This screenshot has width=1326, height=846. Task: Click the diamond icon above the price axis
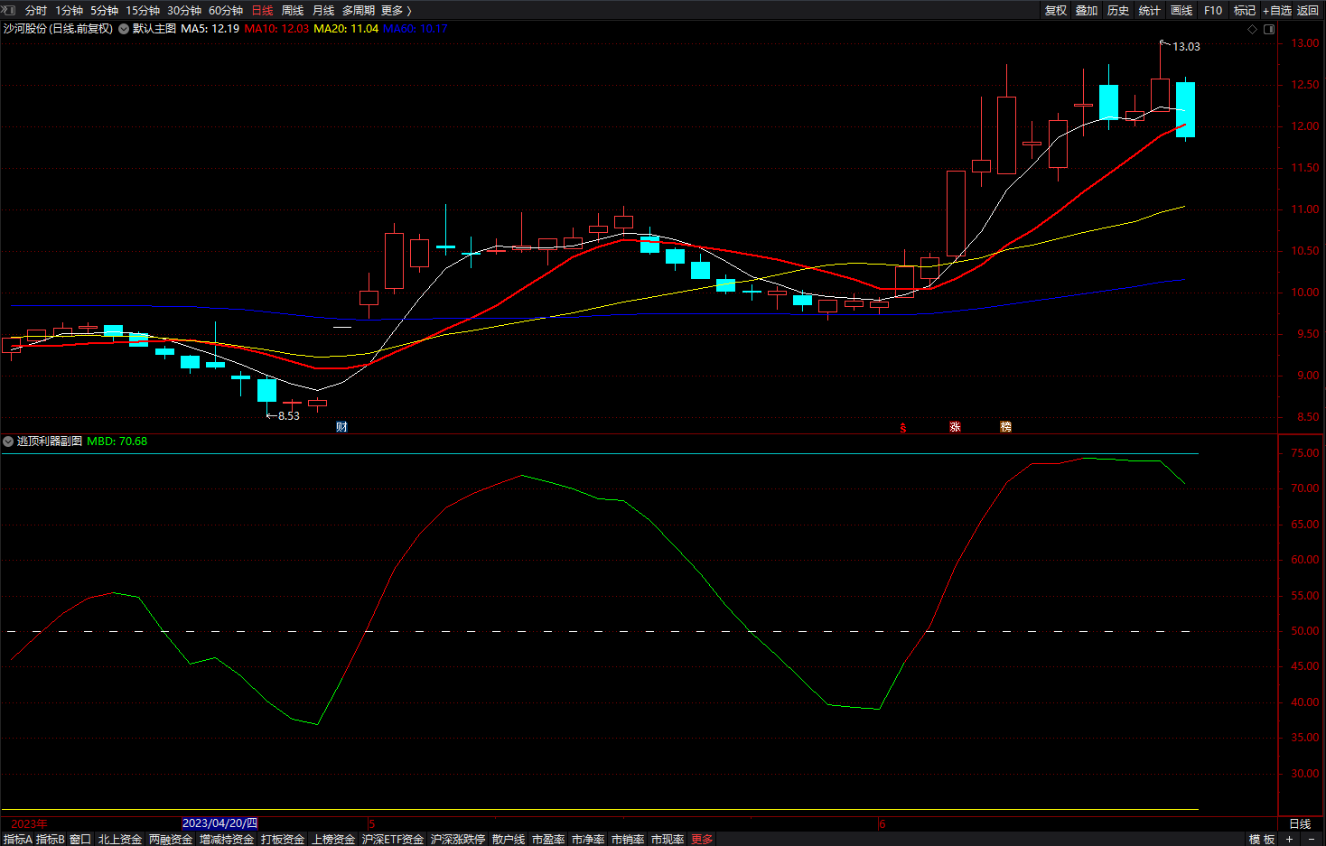click(x=1252, y=29)
